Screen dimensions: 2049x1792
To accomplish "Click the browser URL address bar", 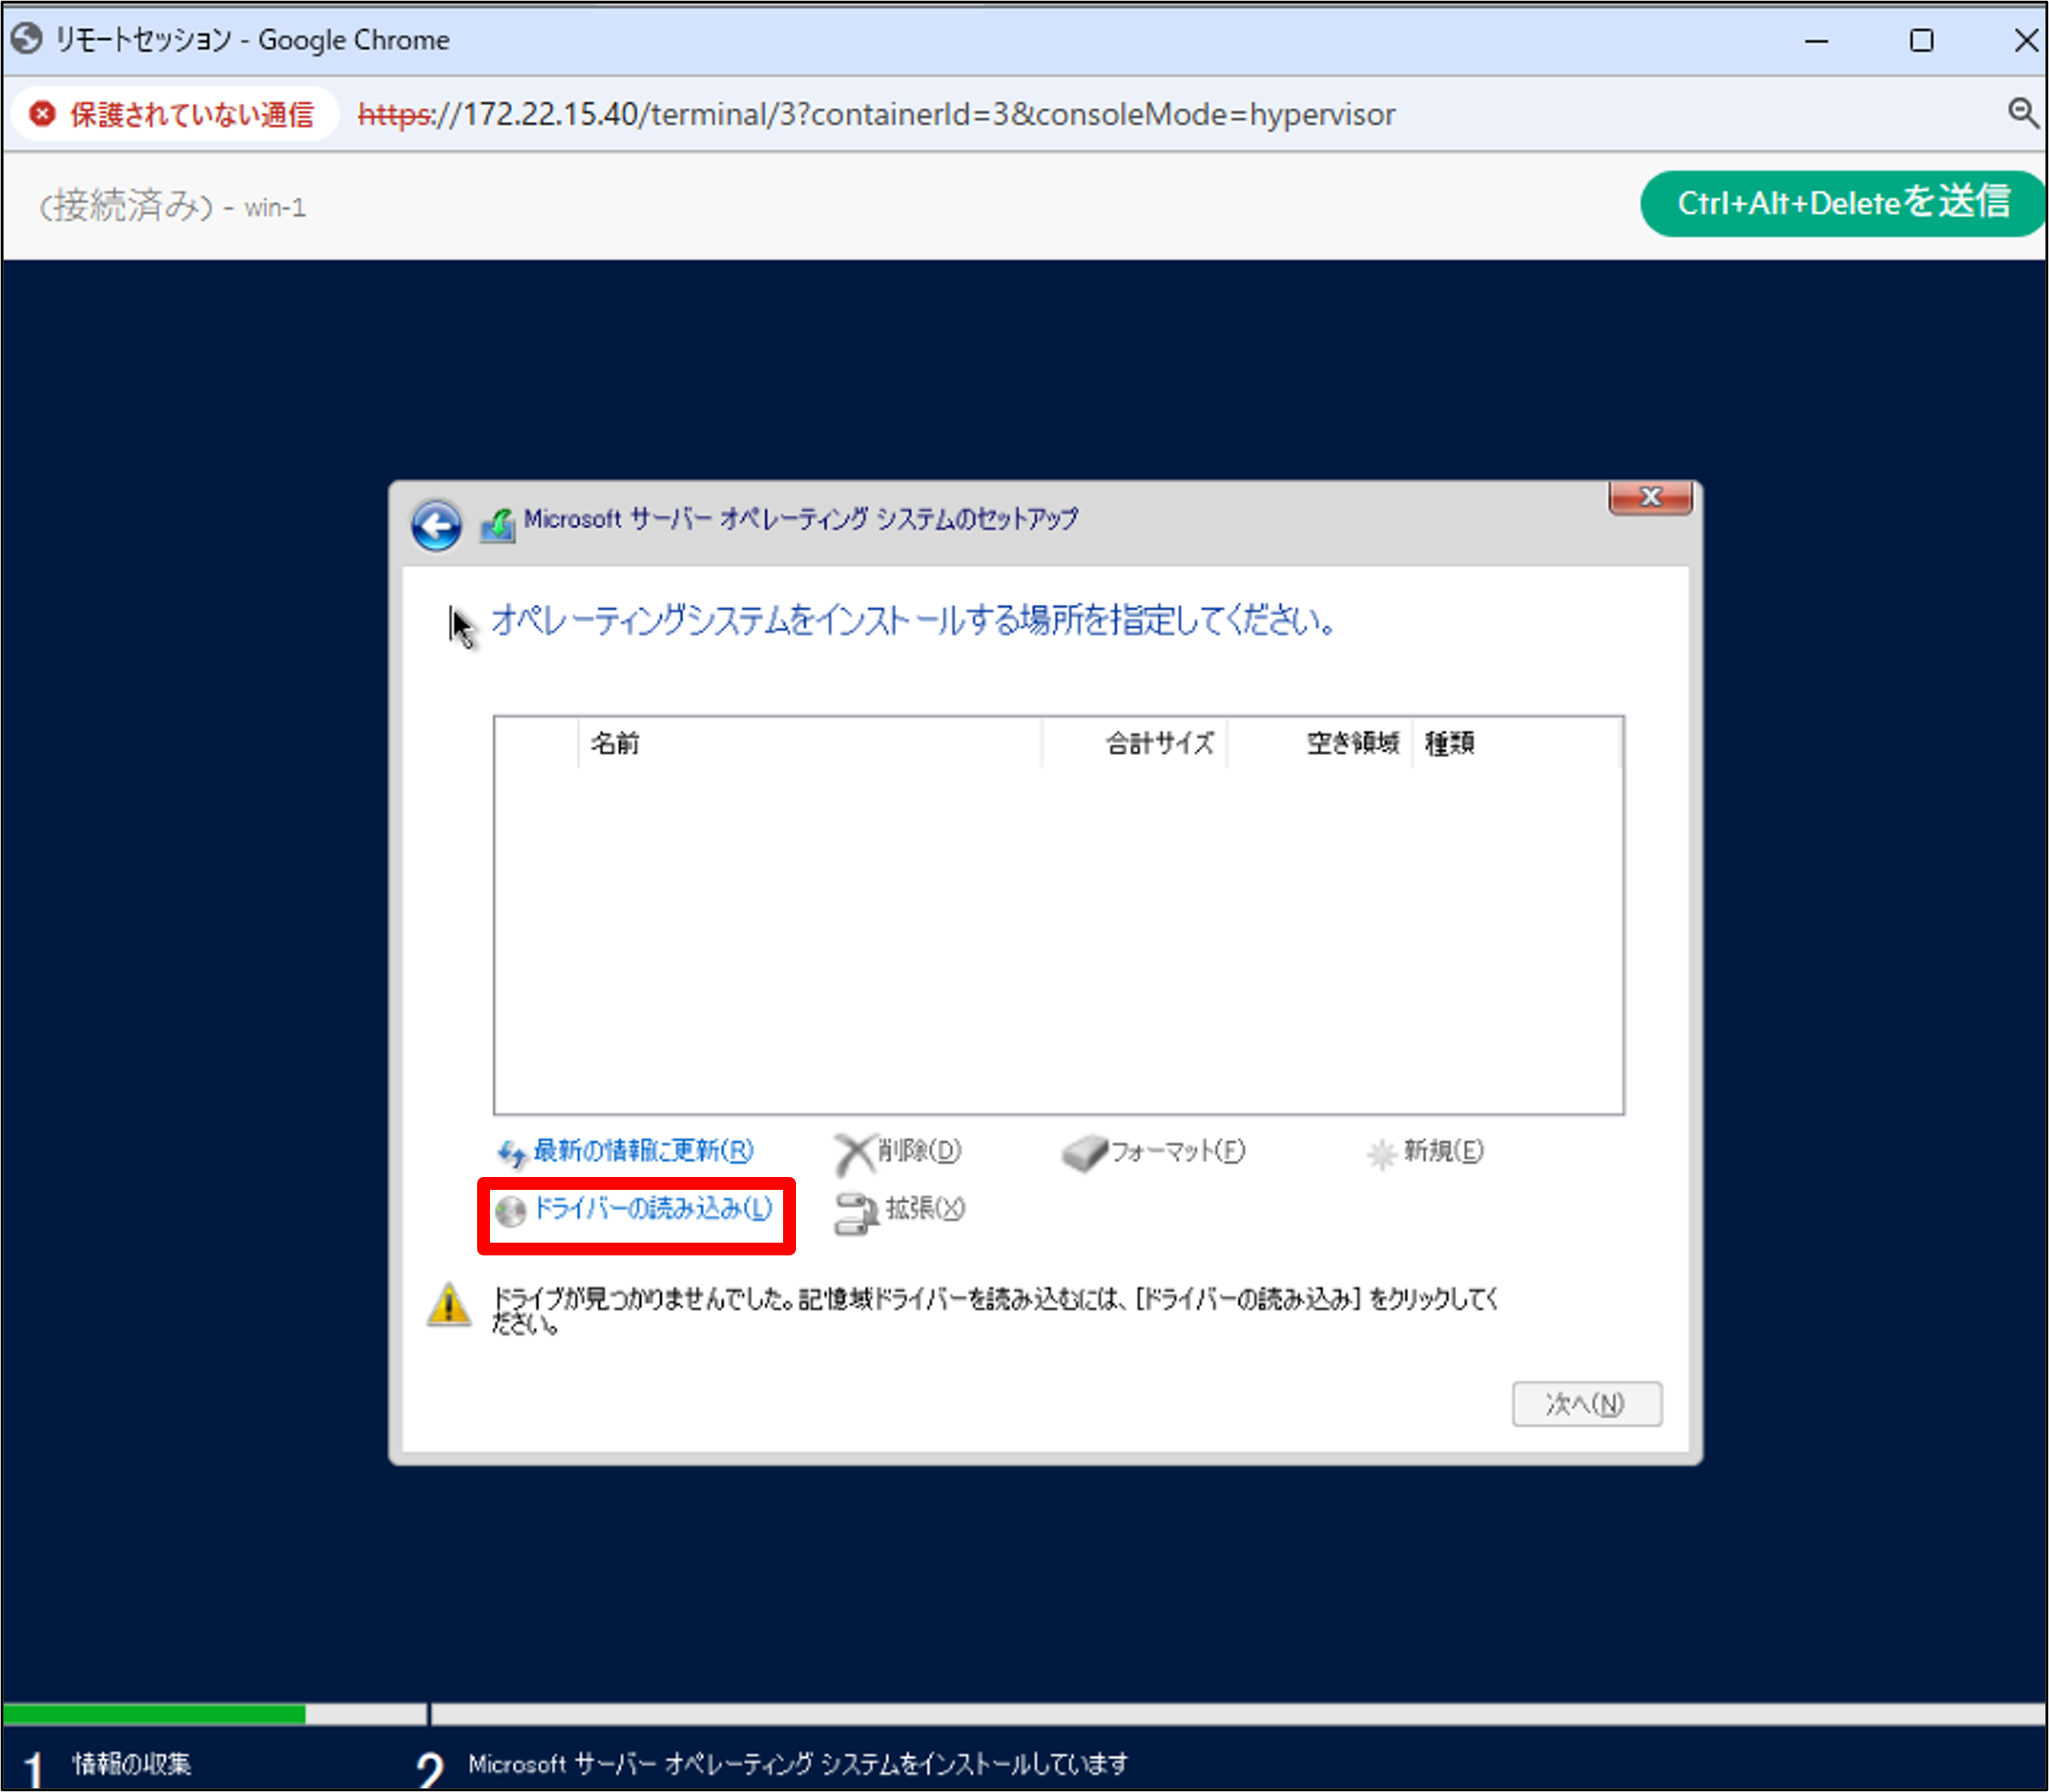I will coord(874,114).
